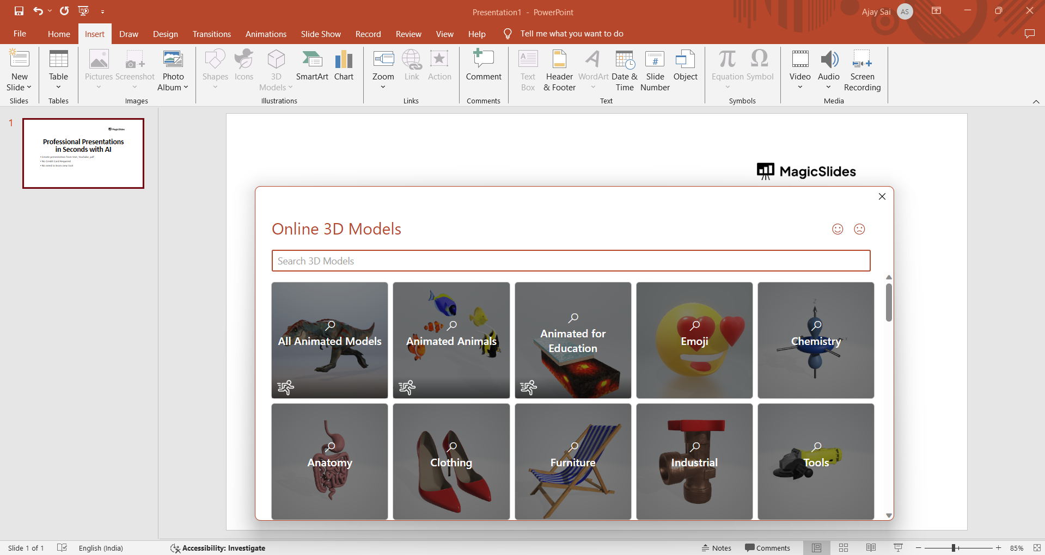This screenshot has width=1045, height=555.
Task: Browse the Furniture 3D models category
Action: [573, 461]
